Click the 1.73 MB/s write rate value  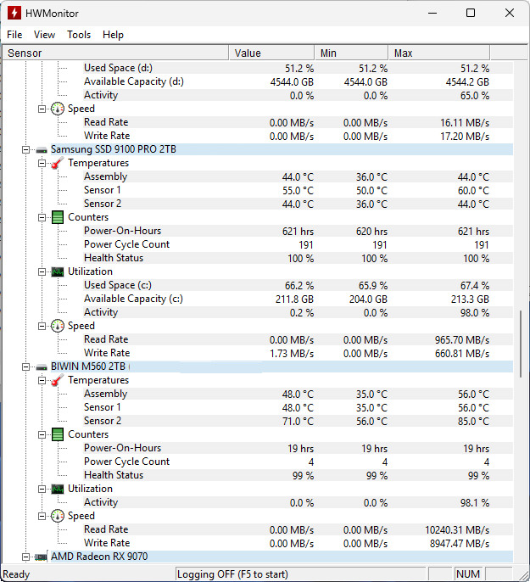click(x=292, y=354)
